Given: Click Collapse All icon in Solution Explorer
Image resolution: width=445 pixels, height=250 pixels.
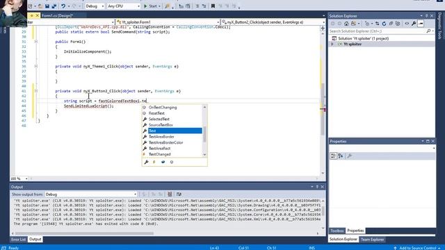Looking at the screenshot, I should pyautogui.click(x=391, y=24).
